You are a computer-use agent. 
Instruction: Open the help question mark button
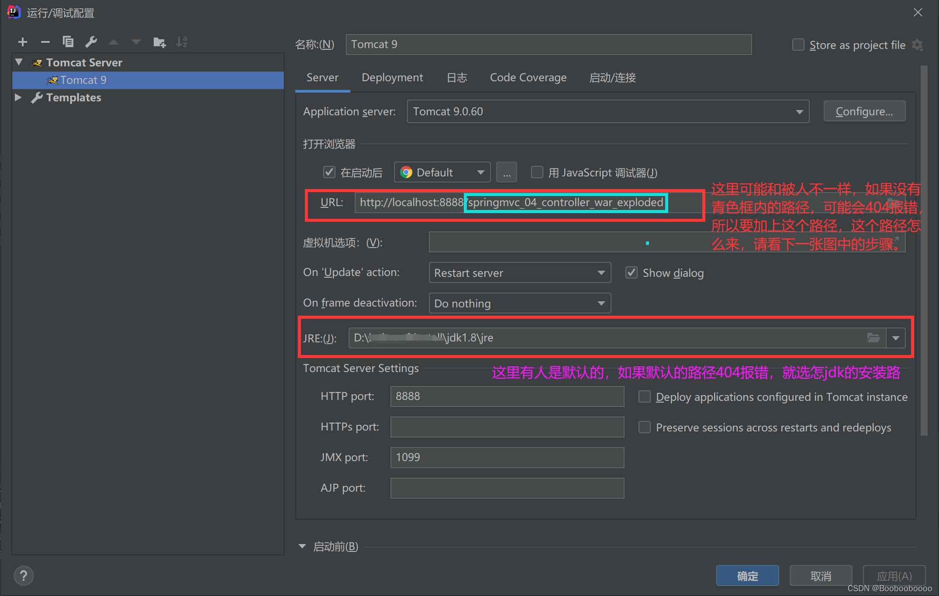[24, 575]
